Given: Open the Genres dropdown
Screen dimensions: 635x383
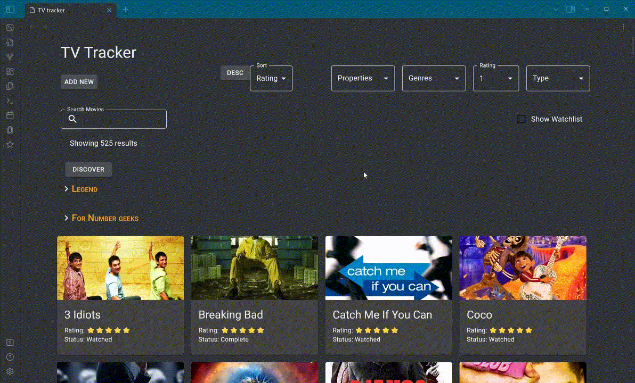Looking at the screenshot, I should (434, 78).
